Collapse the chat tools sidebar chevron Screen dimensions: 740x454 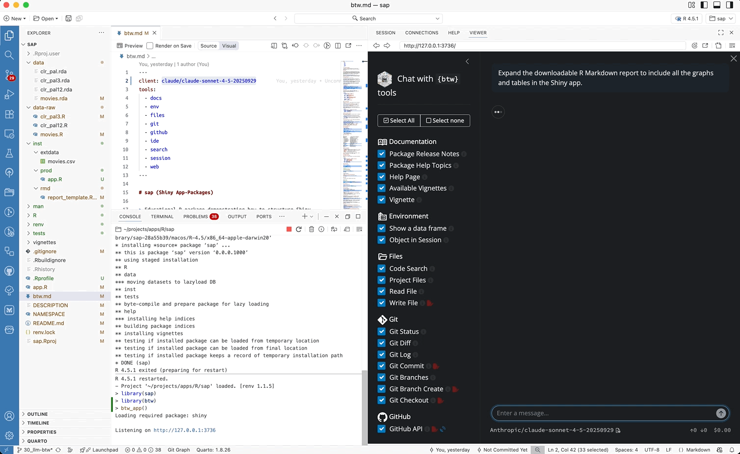pos(467,61)
